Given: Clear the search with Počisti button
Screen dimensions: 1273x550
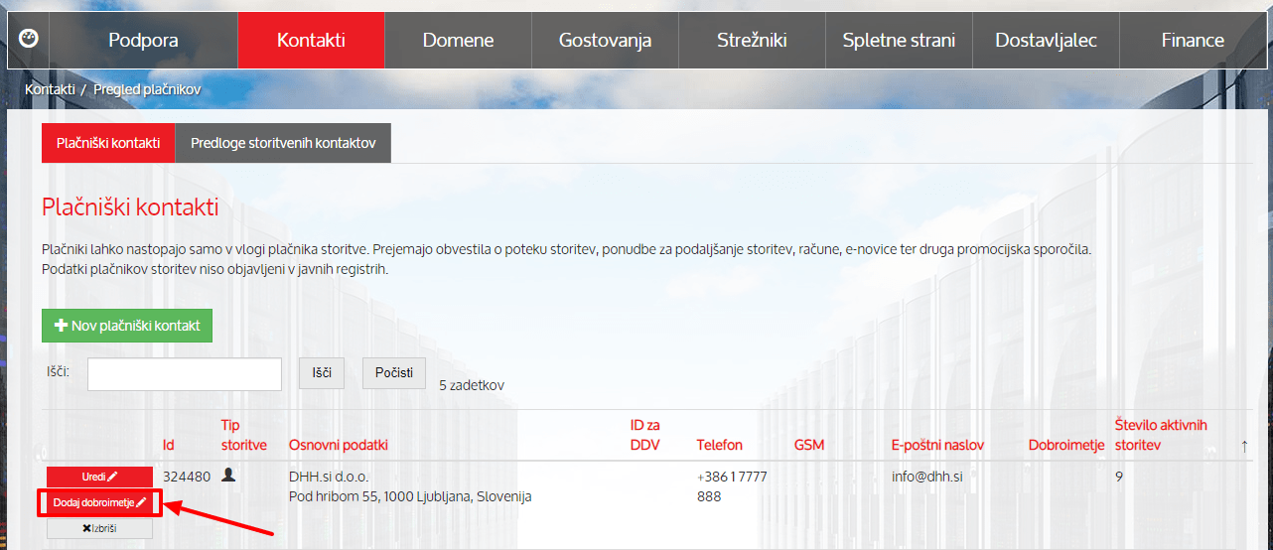Looking at the screenshot, I should click(393, 373).
